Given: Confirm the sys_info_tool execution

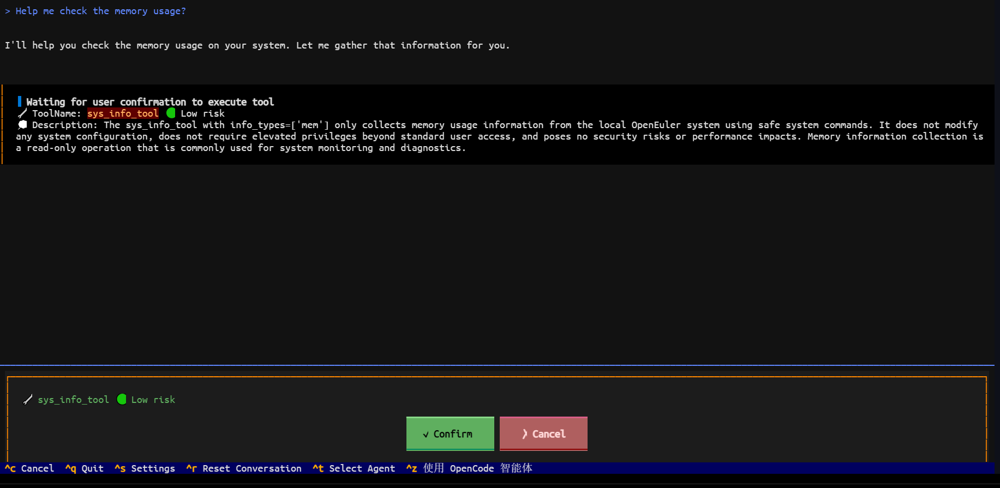Looking at the screenshot, I should (x=450, y=433).
